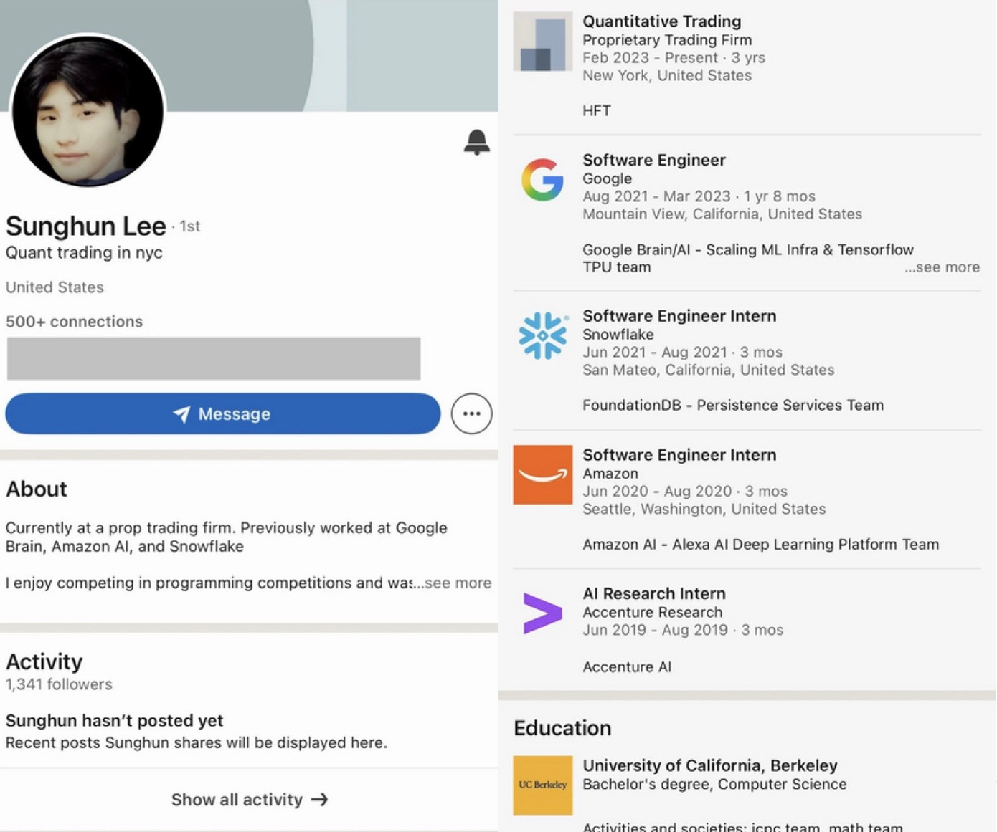Click the AI Research Intern title
997x832 pixels.
(x=653, y=594)
